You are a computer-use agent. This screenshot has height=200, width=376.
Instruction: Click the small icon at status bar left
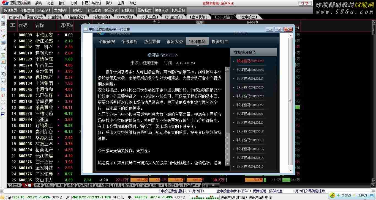tap(2, 197)
